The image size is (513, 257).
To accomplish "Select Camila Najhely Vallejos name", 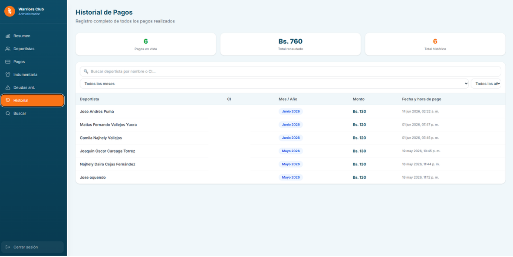I will point(101,138).
